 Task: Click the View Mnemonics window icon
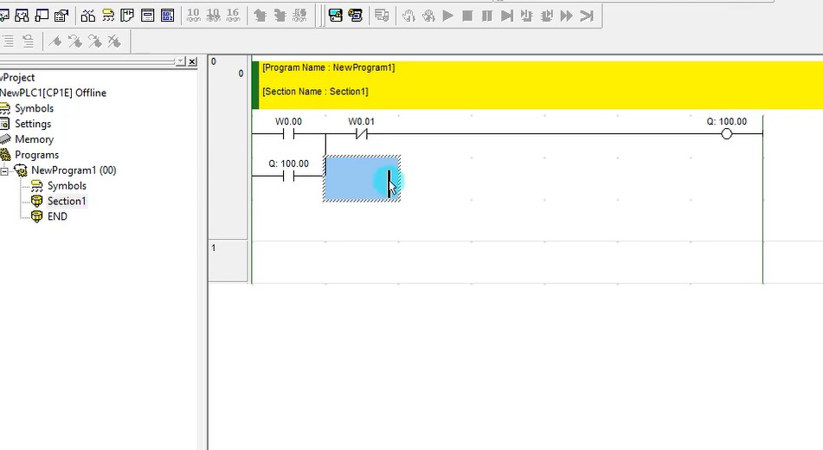(147, 16)
